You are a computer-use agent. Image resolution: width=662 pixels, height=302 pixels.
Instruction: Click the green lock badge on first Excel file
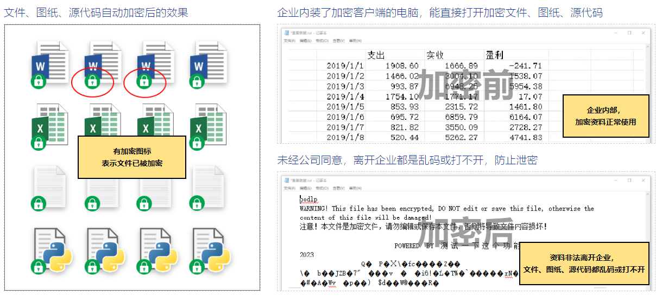38,144
